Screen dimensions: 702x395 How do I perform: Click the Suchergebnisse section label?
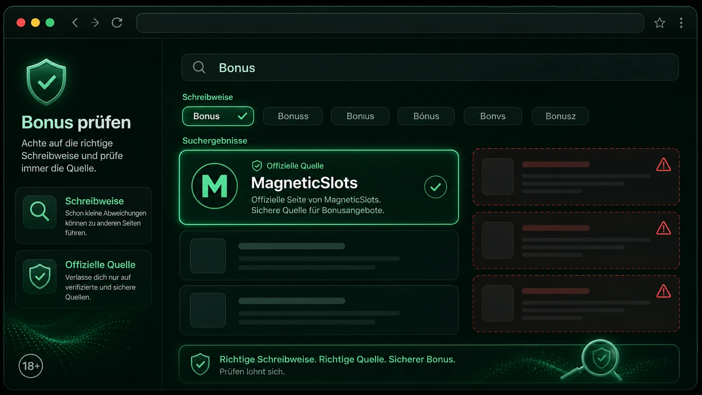215,141
